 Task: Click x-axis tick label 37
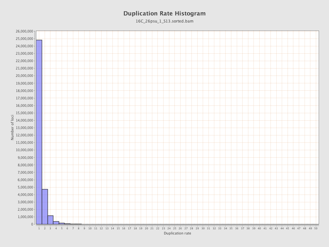click(242, 228)
